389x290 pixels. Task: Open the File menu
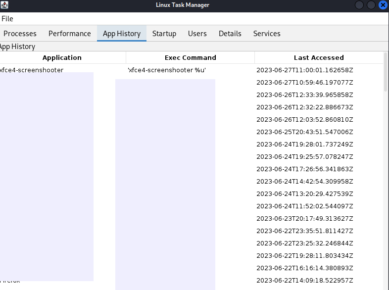[7, 19]
